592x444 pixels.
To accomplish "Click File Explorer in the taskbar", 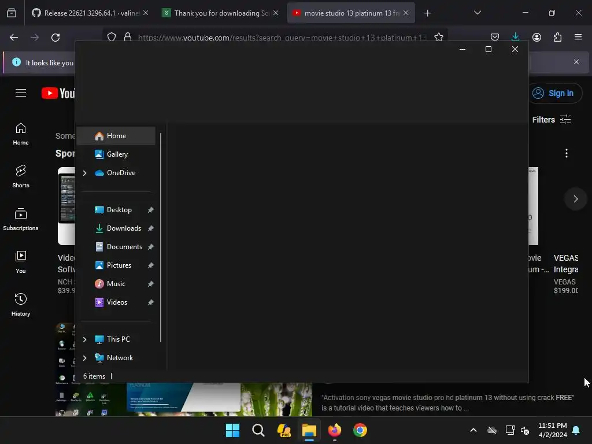I will pos(309,430).
